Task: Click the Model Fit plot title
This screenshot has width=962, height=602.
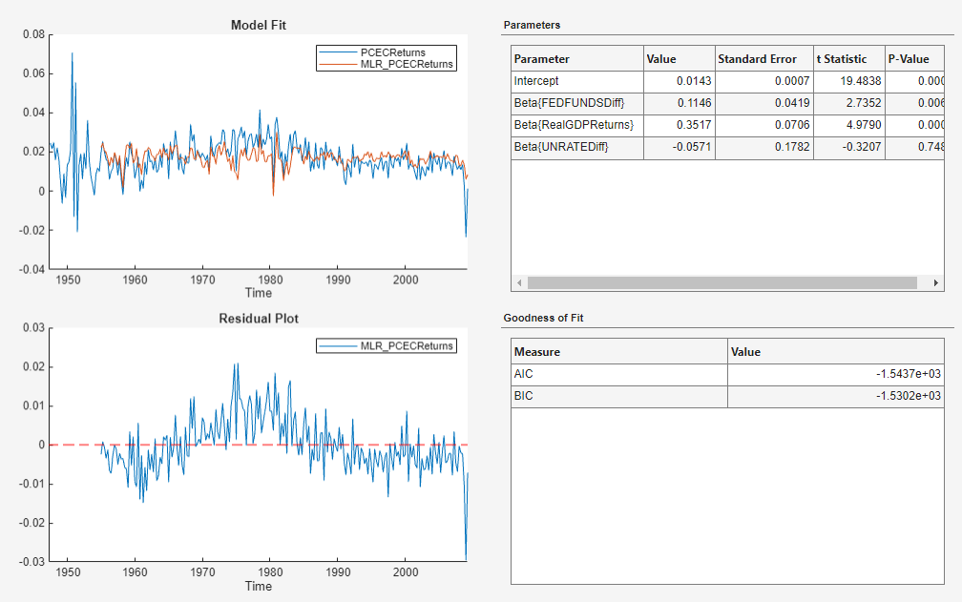Action: click(258, 26)
